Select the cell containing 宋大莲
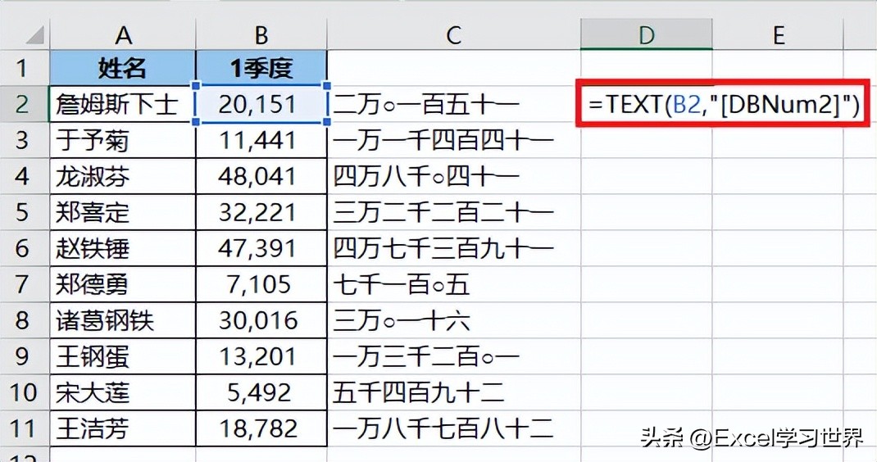This screenshot has width=877, height=462. pyautogui.click(x=123, y=392)
